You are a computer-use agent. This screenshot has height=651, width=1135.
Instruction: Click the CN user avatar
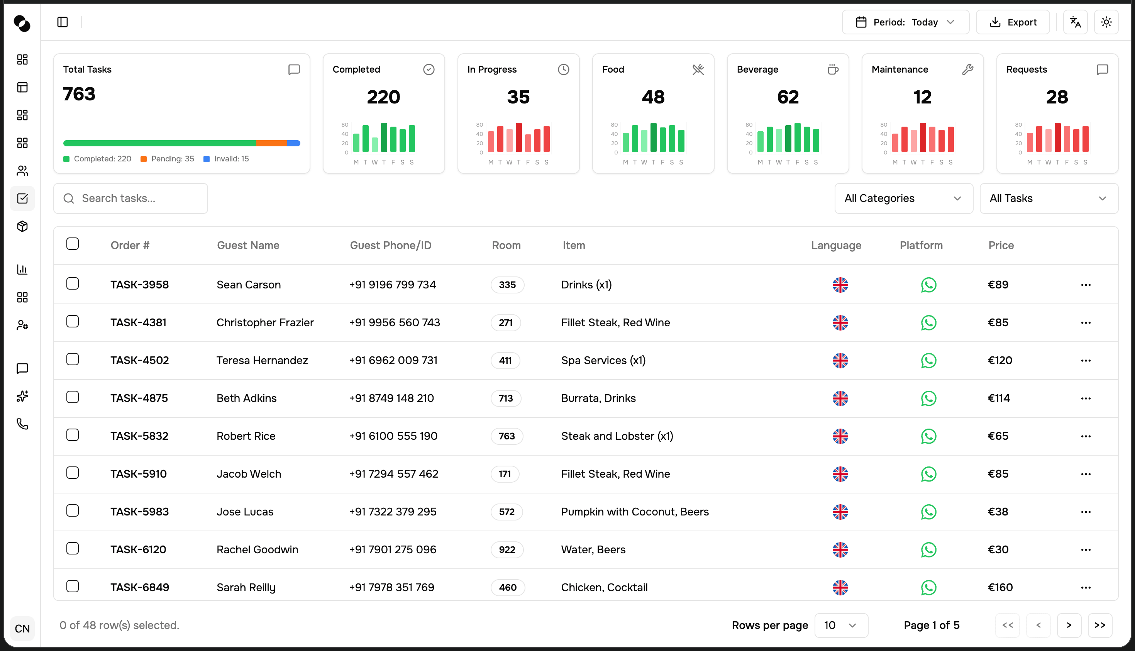[22, 628]
